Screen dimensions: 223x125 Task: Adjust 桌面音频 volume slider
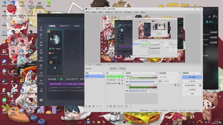point(143,91)
